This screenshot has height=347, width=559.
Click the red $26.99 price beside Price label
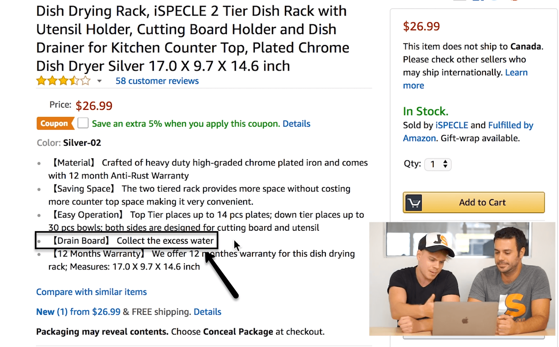94,106
